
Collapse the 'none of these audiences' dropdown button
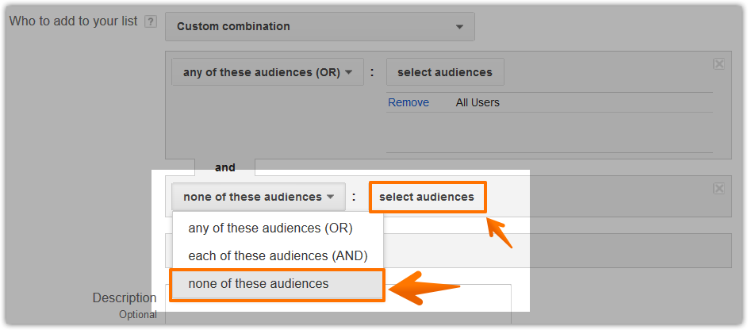point(259,197)
